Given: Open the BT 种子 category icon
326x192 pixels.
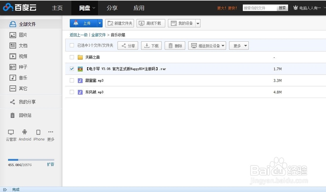Looking at the screenshot, I should (x=13, y=67).
